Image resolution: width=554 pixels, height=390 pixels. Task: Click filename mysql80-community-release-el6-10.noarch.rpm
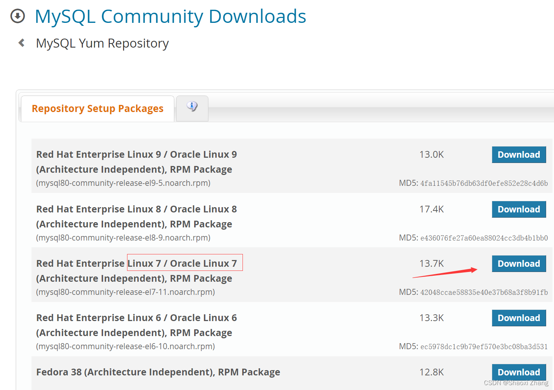126,347
